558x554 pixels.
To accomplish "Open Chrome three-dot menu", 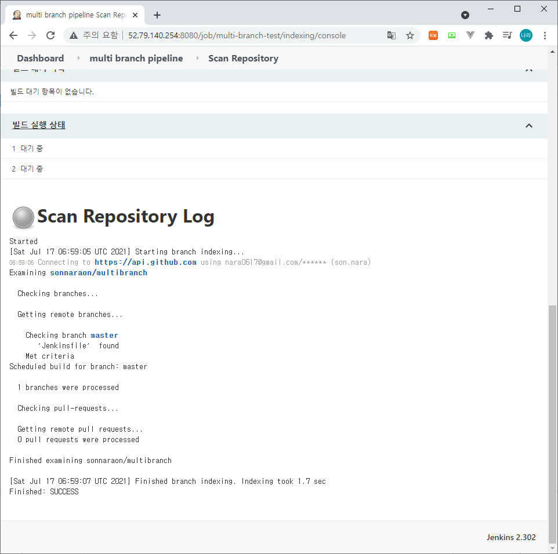I will (x=545, y=35).
